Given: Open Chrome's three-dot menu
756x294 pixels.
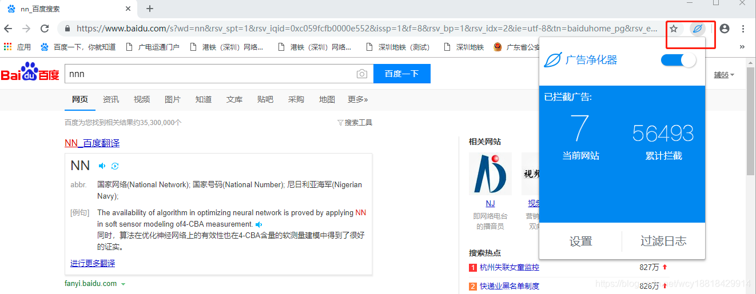Looking at the screenshot, I should coord(743,29).
